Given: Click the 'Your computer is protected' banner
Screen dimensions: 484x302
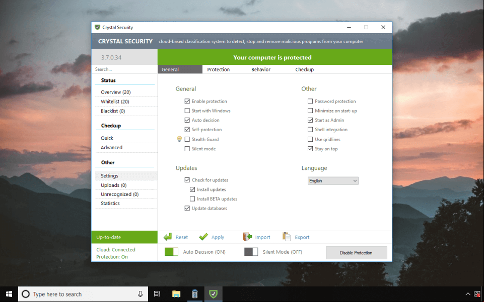Looking at the screenshot, I should 274,57.
